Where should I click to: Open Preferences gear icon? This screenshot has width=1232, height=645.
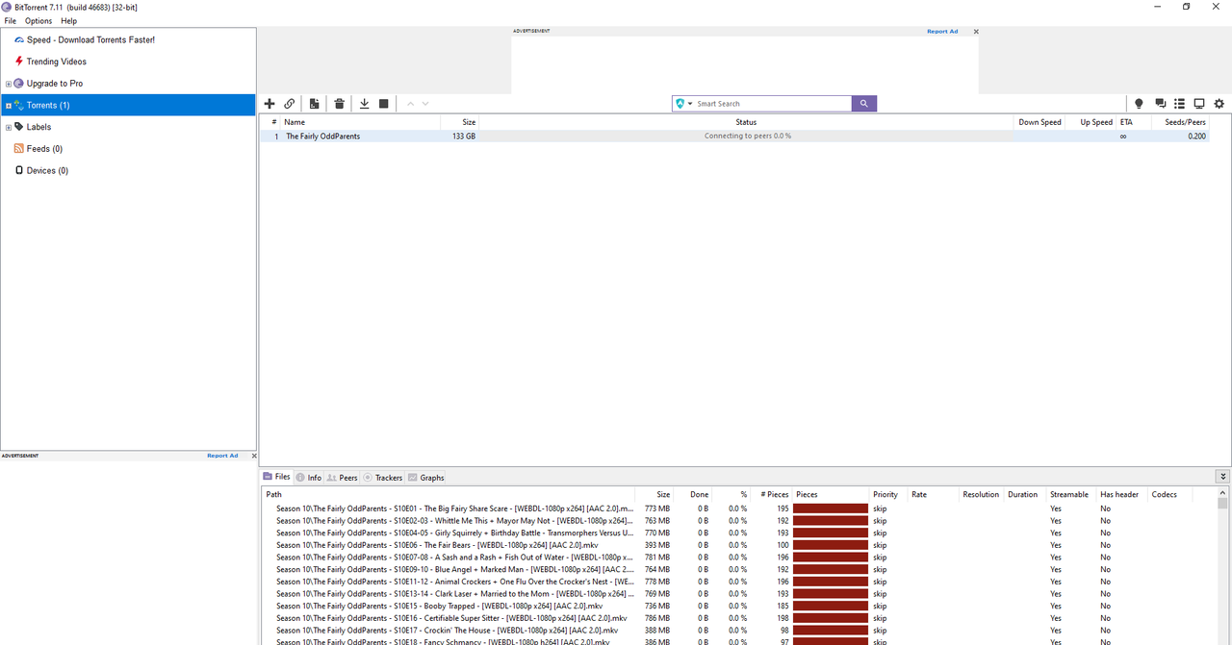click(1219, 104)
